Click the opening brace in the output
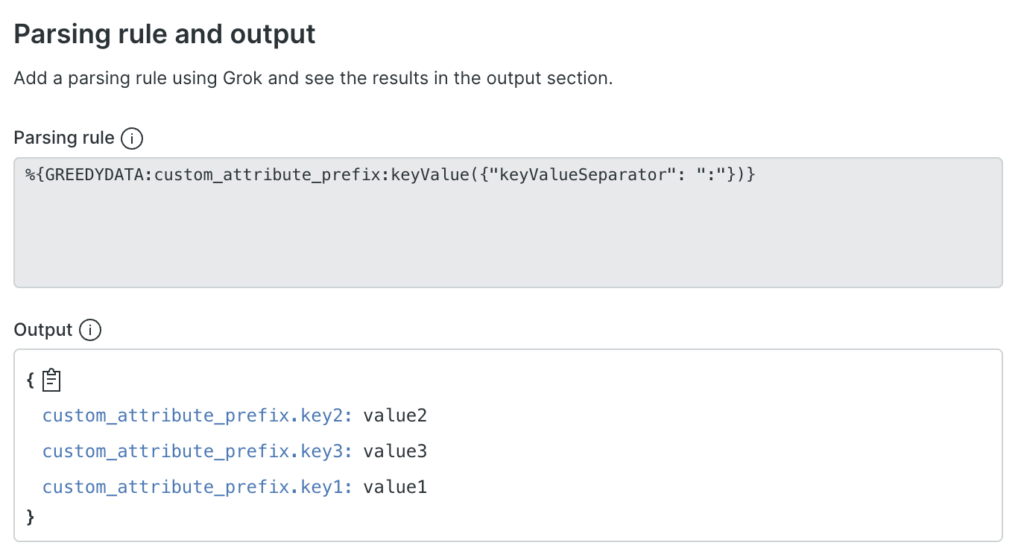Image resolution: width=1021 pixels, height=560 pixels. point(30,381)
